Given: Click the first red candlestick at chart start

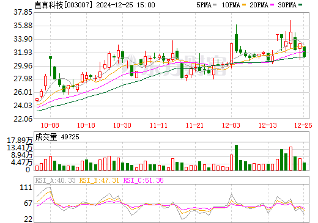Looking at the screenshot, I should click(x=37, y=100).
